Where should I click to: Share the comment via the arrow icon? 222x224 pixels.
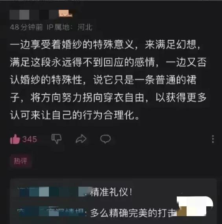pos(81,139)
